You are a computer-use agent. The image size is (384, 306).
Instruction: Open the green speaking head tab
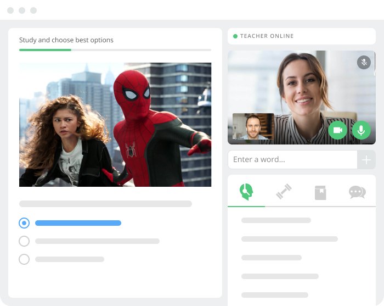click(x=246, y=192)
